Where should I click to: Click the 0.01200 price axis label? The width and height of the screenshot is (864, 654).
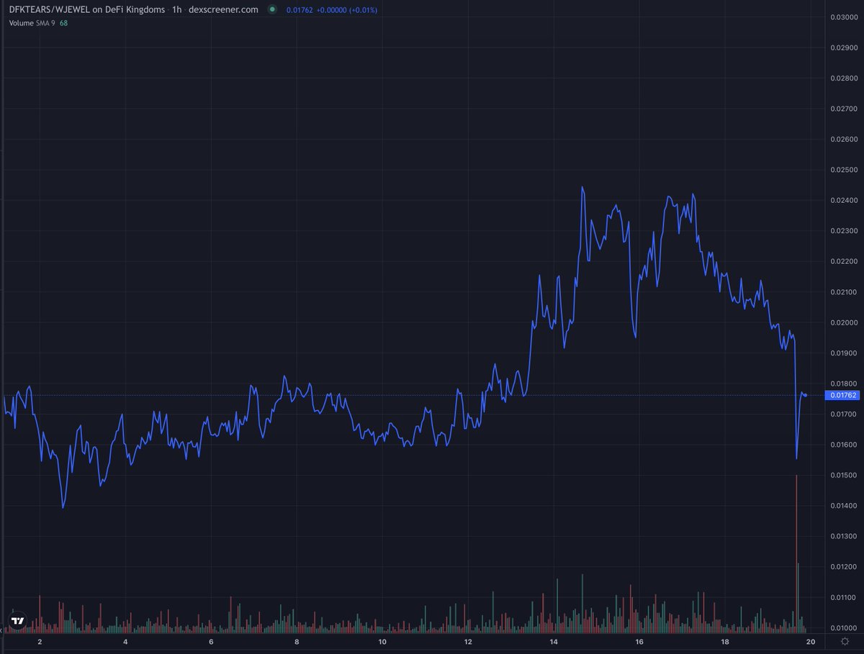(x=842, y=567)
